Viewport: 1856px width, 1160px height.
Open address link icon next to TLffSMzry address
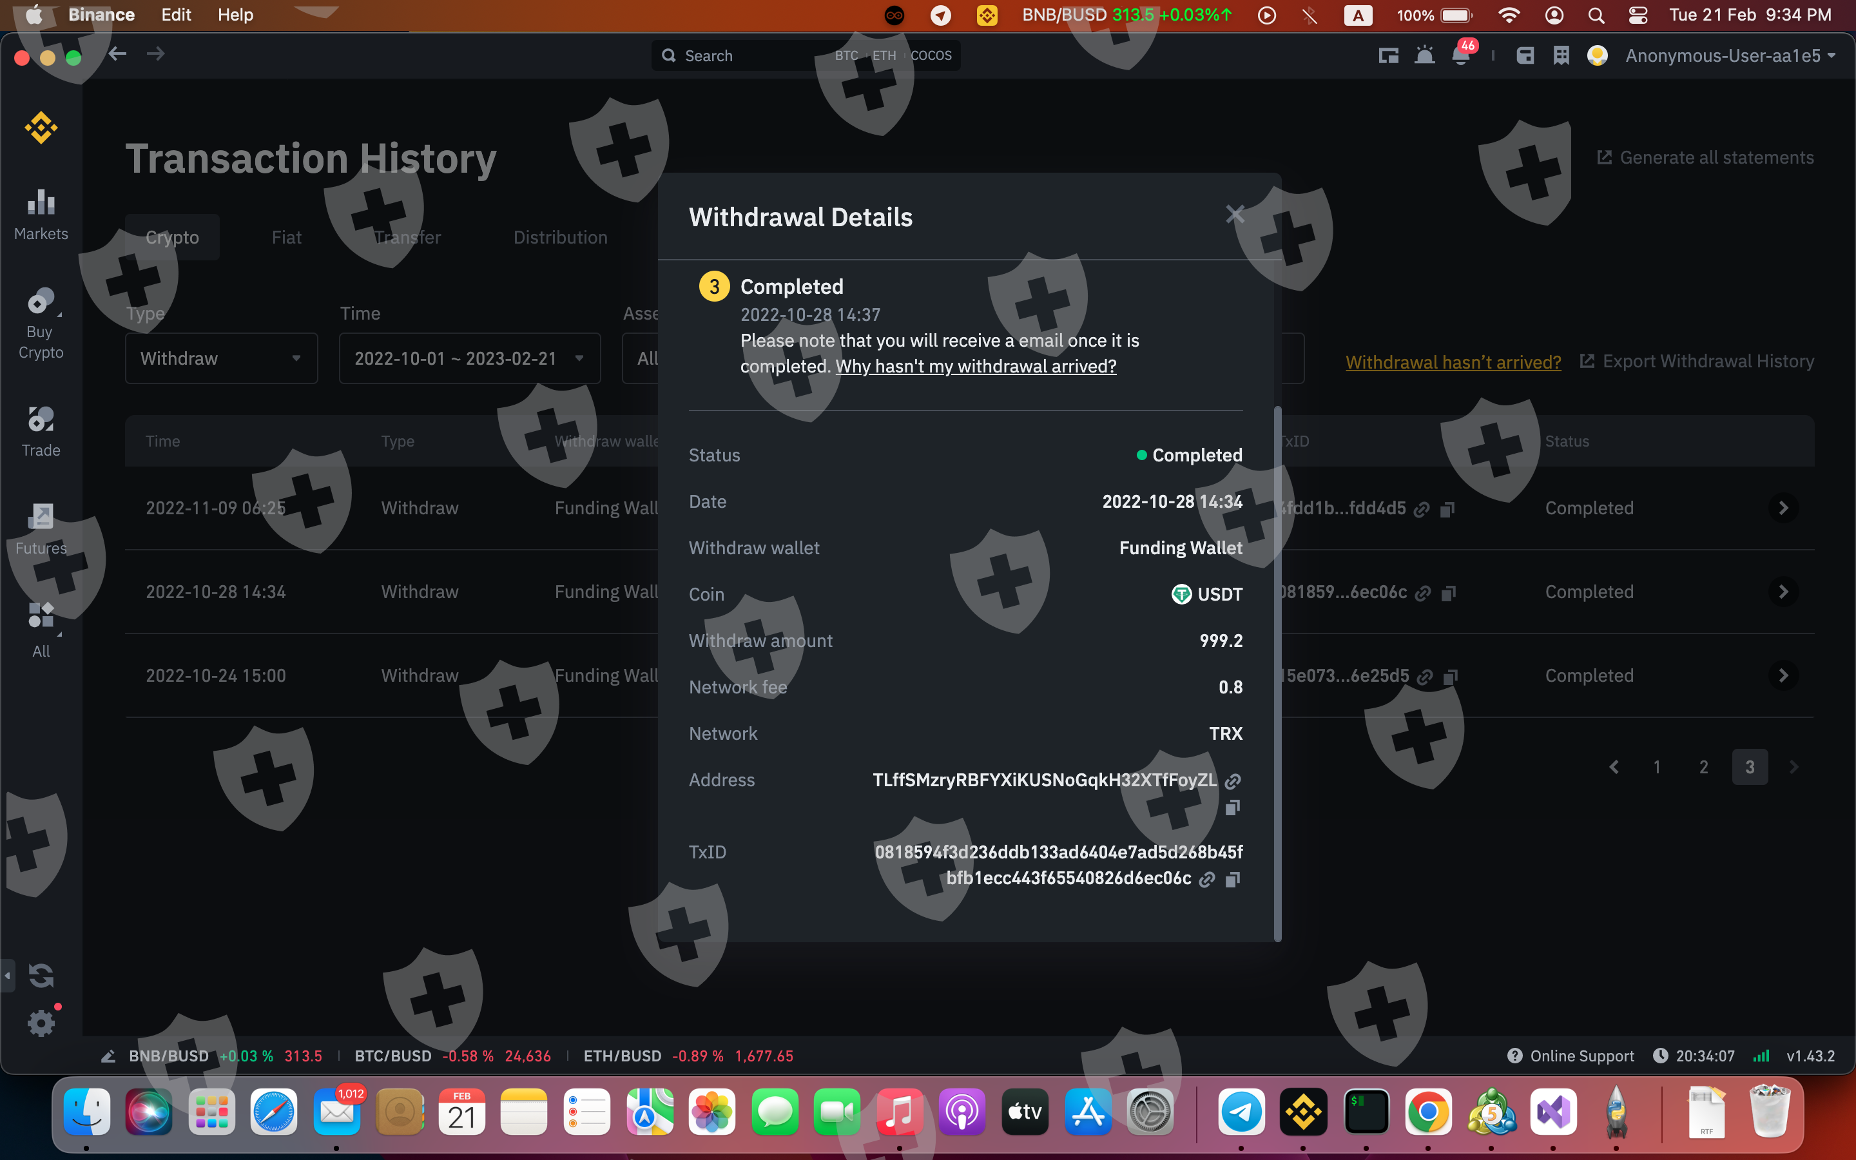click(x=1232, y=781)
